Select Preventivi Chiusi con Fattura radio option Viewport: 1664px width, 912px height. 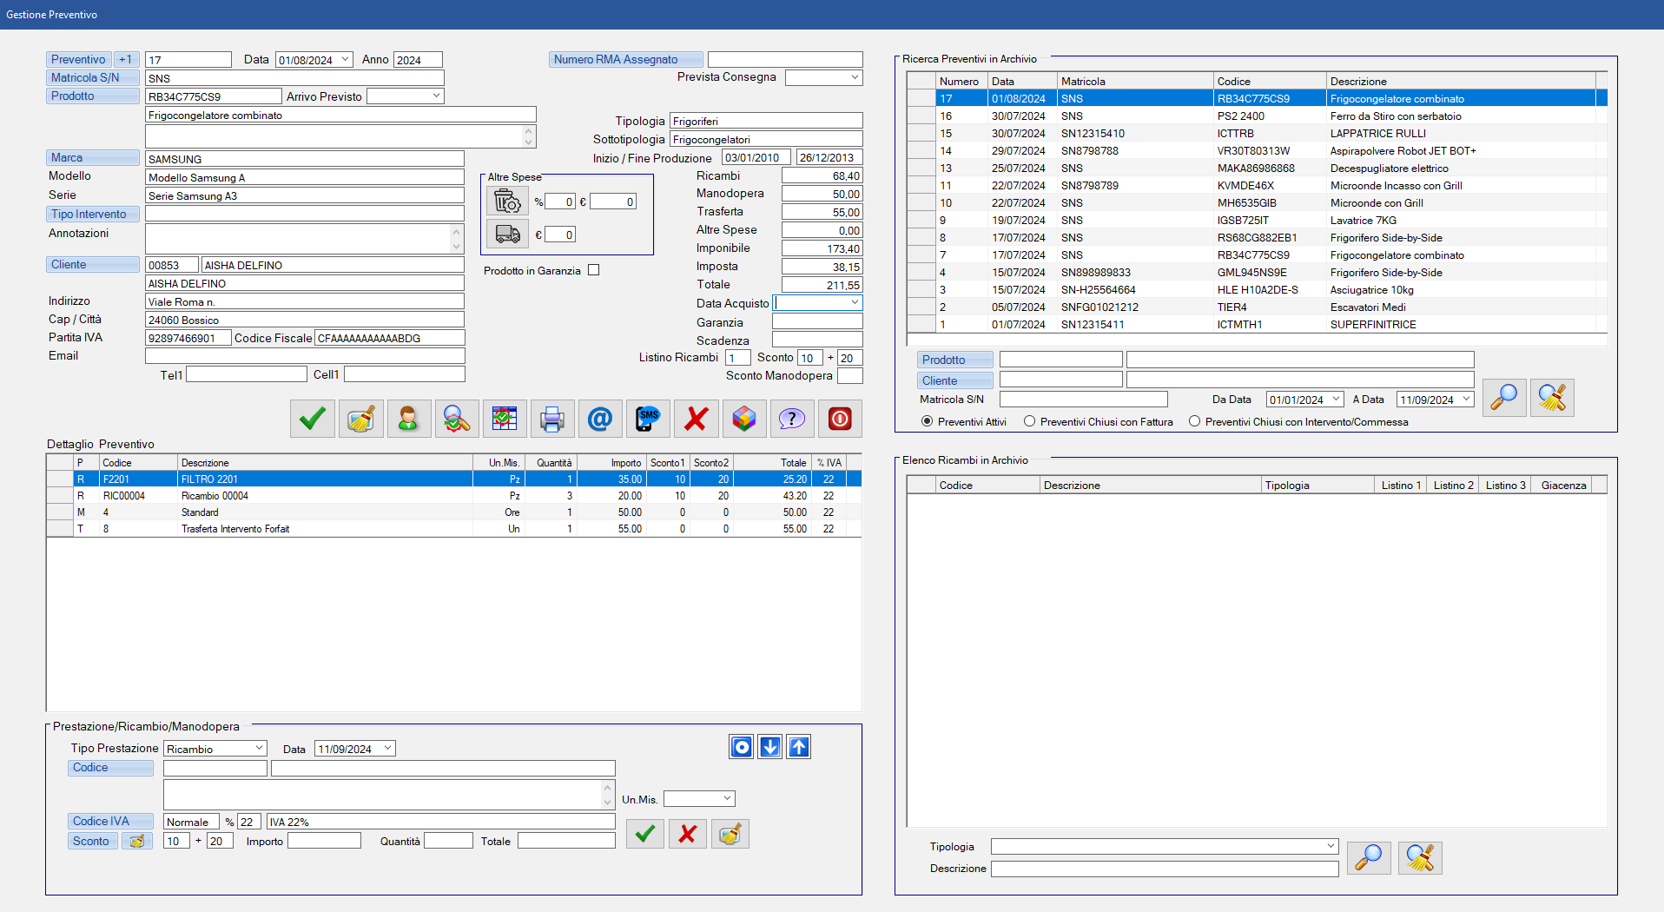(1030, 422)
